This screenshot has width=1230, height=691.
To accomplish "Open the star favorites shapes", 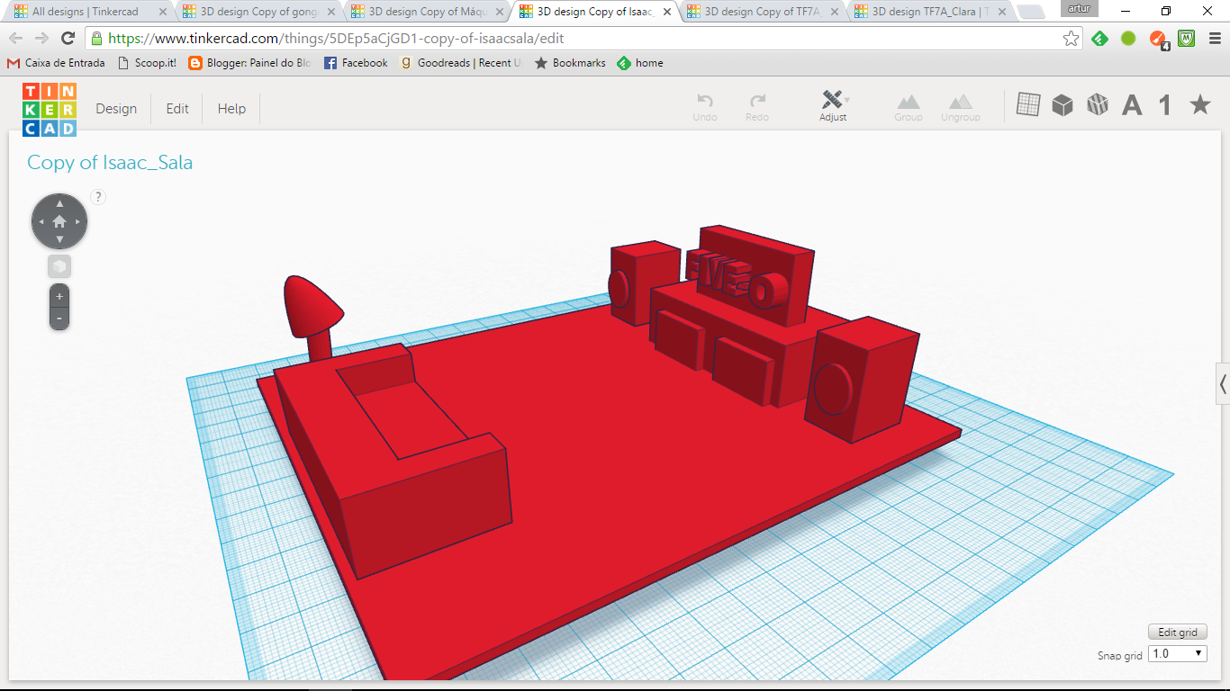I will coord(1199,104).
